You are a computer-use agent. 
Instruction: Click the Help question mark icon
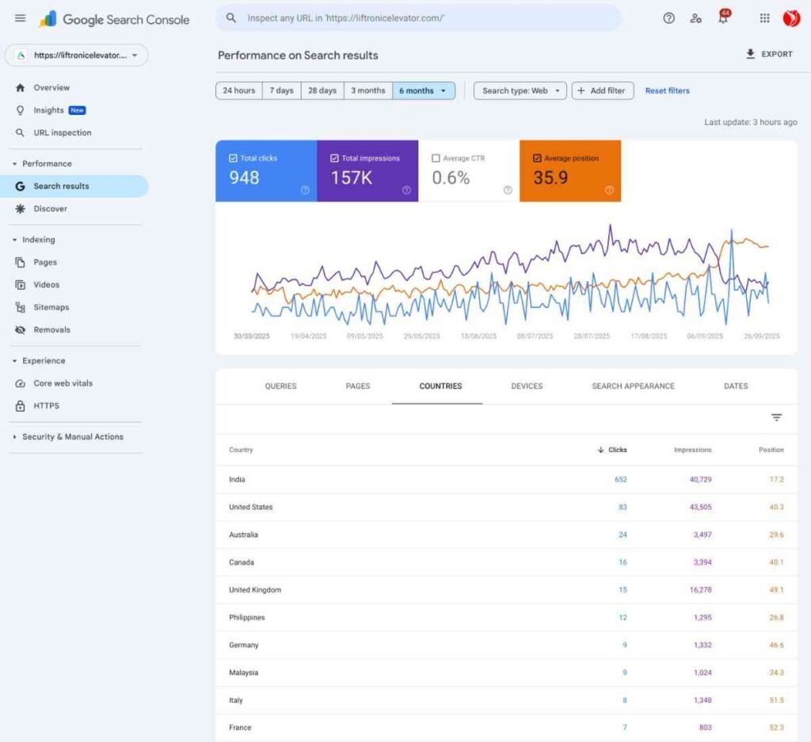668,18
